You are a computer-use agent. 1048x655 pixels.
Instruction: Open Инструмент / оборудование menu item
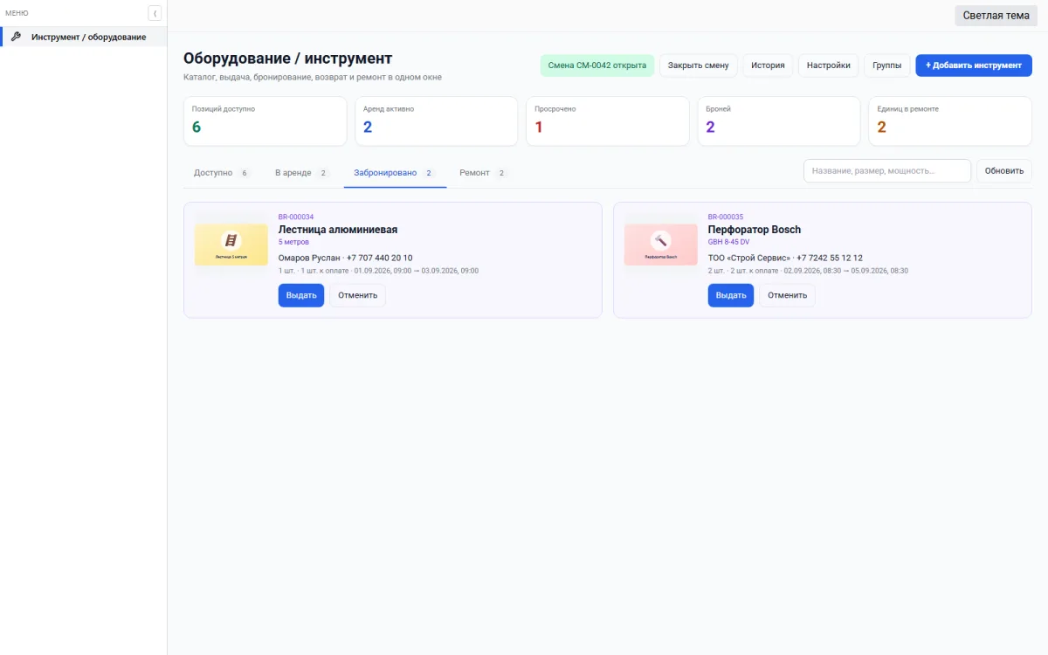pyautogui.click(x=84, y=37)
